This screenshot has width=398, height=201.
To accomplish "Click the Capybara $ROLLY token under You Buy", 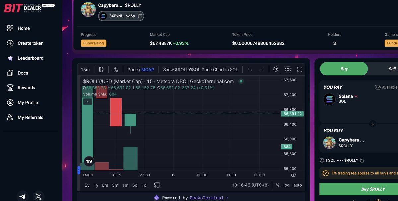I will tap(344, 143).
